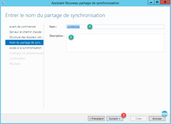Cancel the wizard with Annuler
Viewport: 171px width, 124px height.
157,119
